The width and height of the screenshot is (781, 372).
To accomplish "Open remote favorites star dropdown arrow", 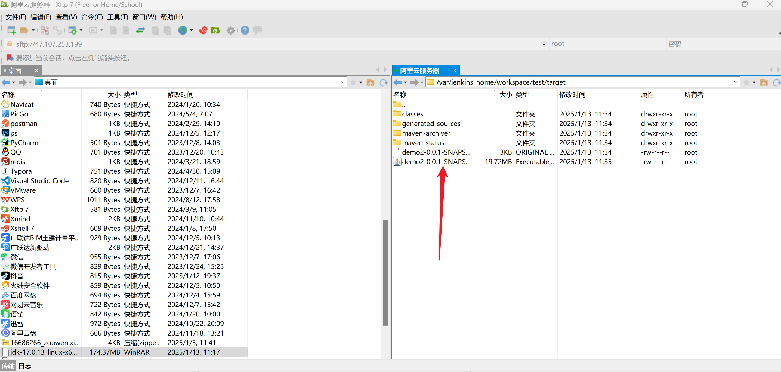I will (x=754, y=82).
